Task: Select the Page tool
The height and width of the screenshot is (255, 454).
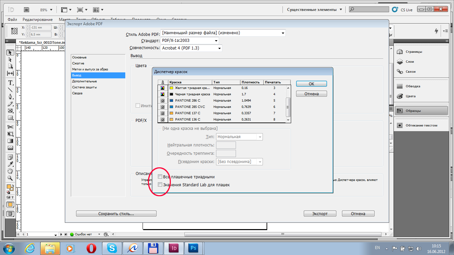Action: click(x=10, y=66)
